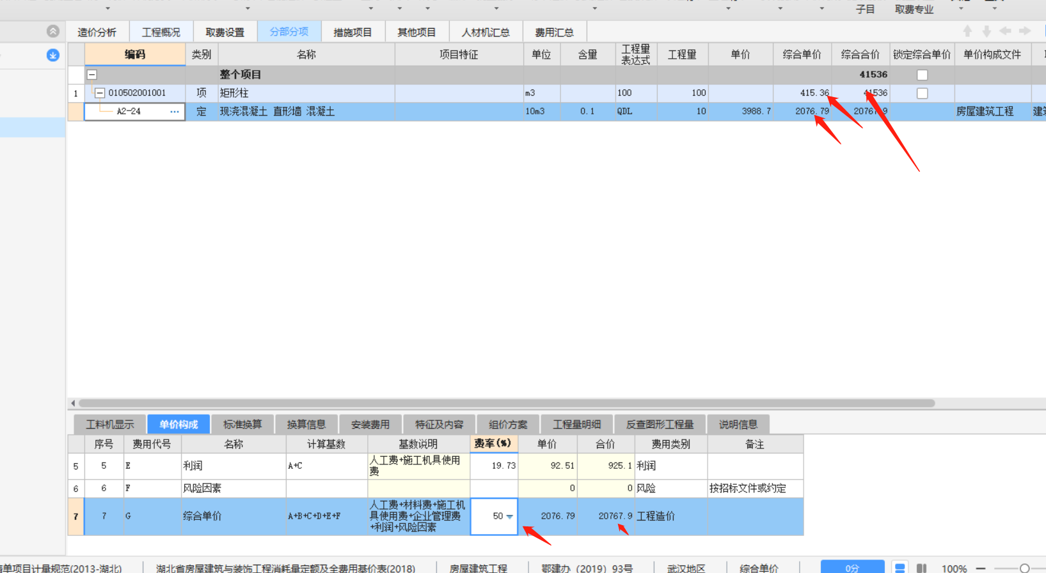
Task: Select the 分部分项 tab
Action: coord(289,32)
